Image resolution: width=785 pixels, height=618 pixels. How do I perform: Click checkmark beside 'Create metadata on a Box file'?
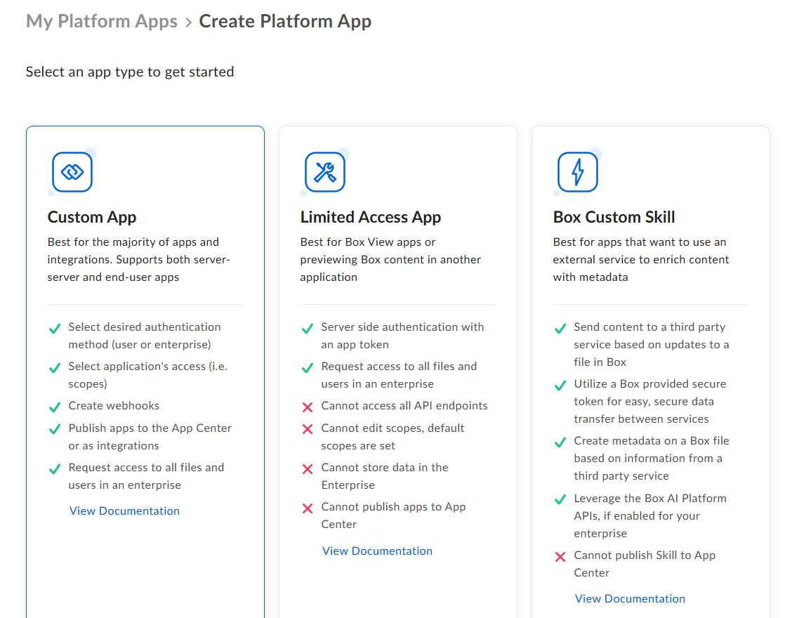click(561, 442)
